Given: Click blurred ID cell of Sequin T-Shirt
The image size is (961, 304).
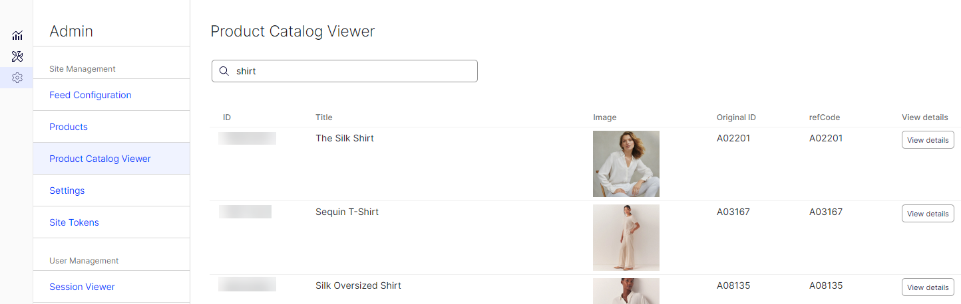Looking at the screenshot, I should point(246,212).
